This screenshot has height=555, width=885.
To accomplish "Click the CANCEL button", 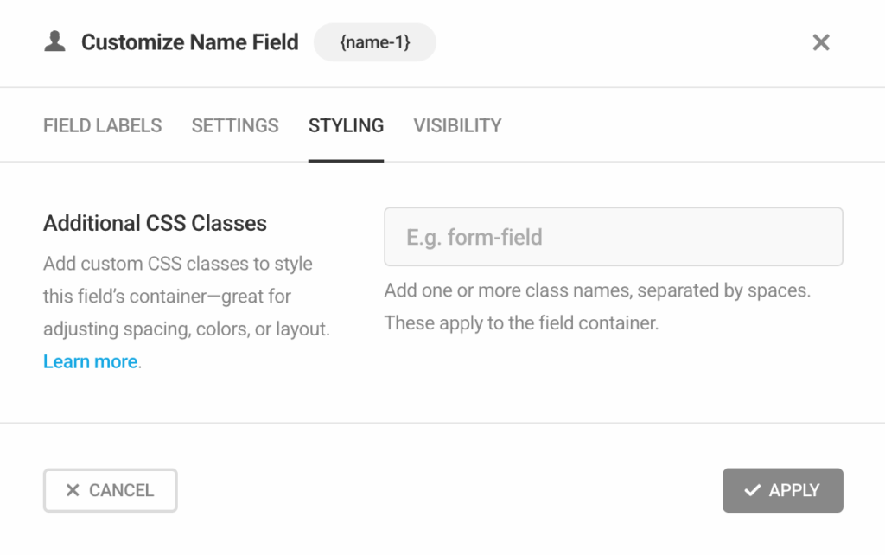I will point(110,490).
